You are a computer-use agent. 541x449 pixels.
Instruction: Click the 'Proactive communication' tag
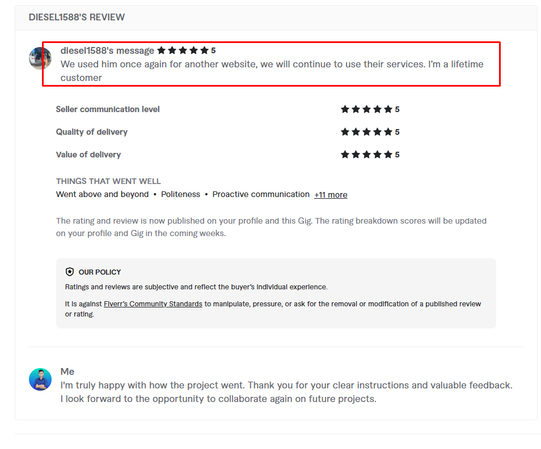click(261, 194)
